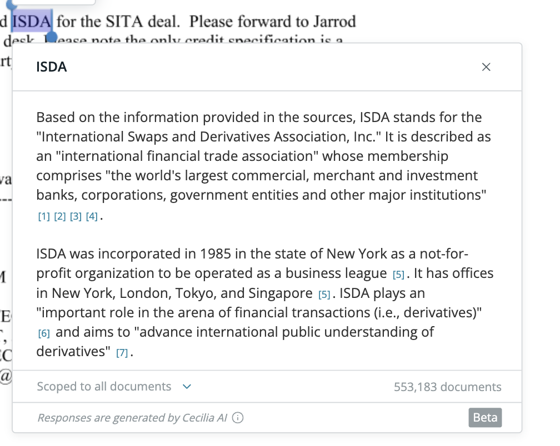Open citation [5] after "business league"

pyautogui.click(x=398, y=275)
